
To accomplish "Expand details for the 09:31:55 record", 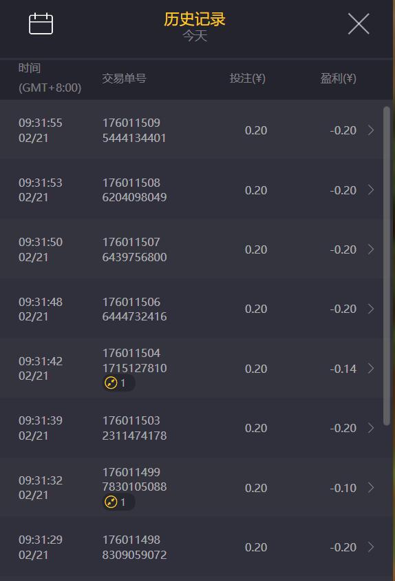I will (371, 130).
